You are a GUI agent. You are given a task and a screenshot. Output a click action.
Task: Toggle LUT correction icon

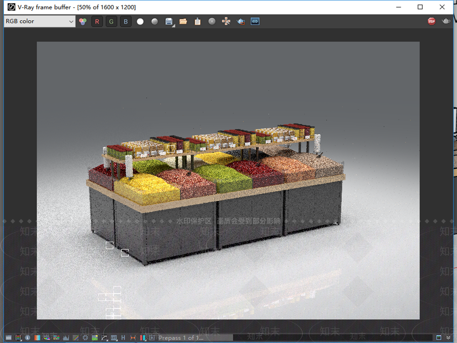[114, 338]
